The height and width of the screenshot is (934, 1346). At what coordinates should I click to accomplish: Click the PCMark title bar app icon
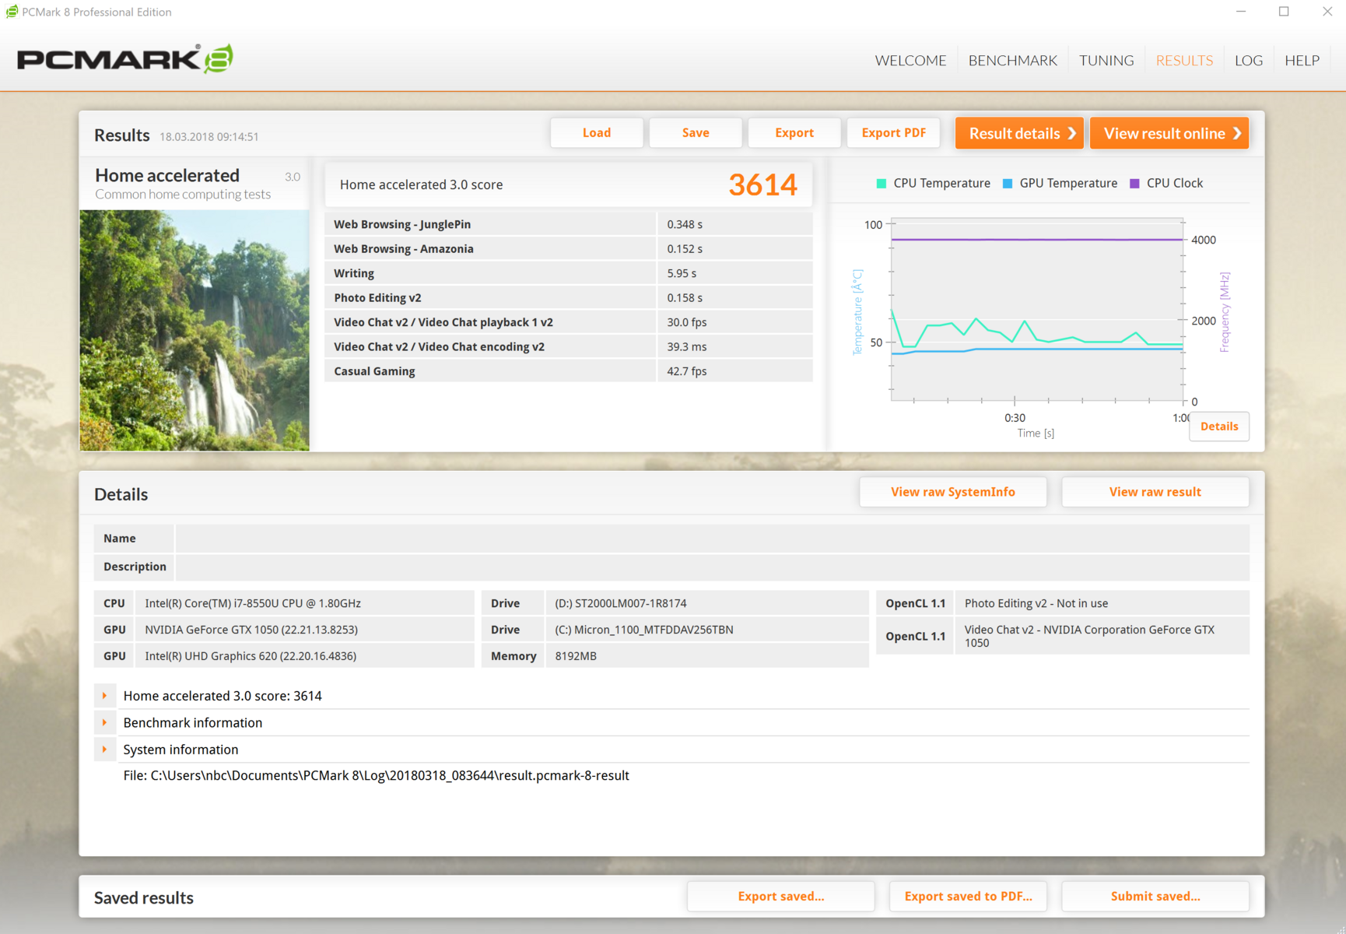[x=12, y=12]
